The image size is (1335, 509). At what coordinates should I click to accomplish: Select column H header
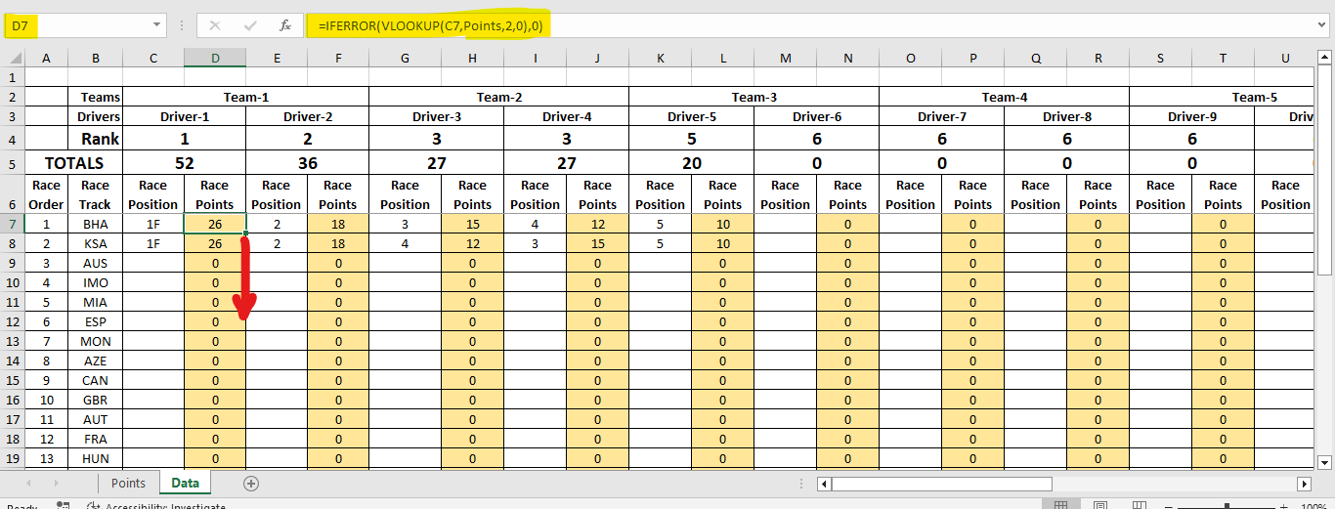tap(472, 58)
